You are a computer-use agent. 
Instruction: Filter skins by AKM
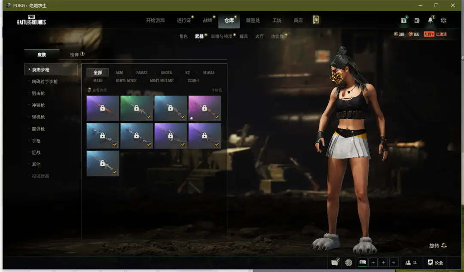point(119,73)
